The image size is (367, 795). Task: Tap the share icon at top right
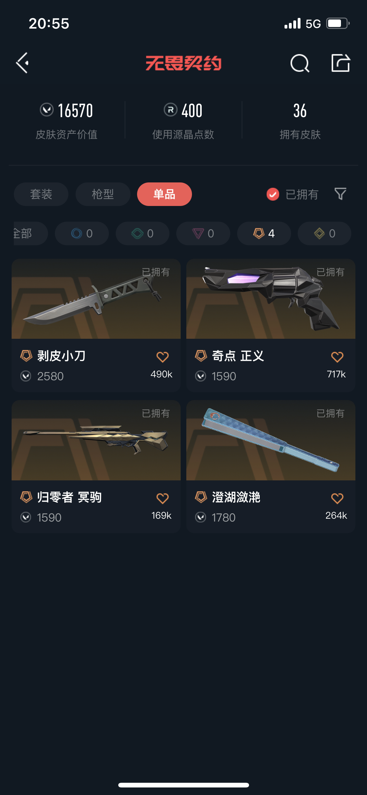pyautogui.click(x=341, y=63)
